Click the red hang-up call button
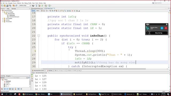 tap(166, 28)
